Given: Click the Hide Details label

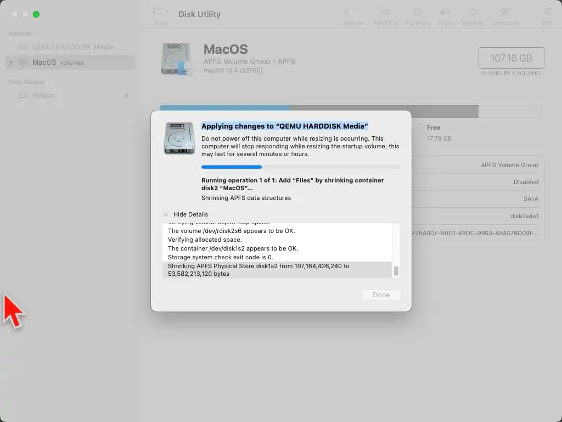Looking at the screenshot, I should coord(190,214).
